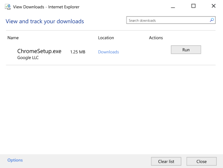223x168 pixels.
Task: Select the ChromeSetup.exe file name
Action: pyautogui.click(x=39, y=51)
